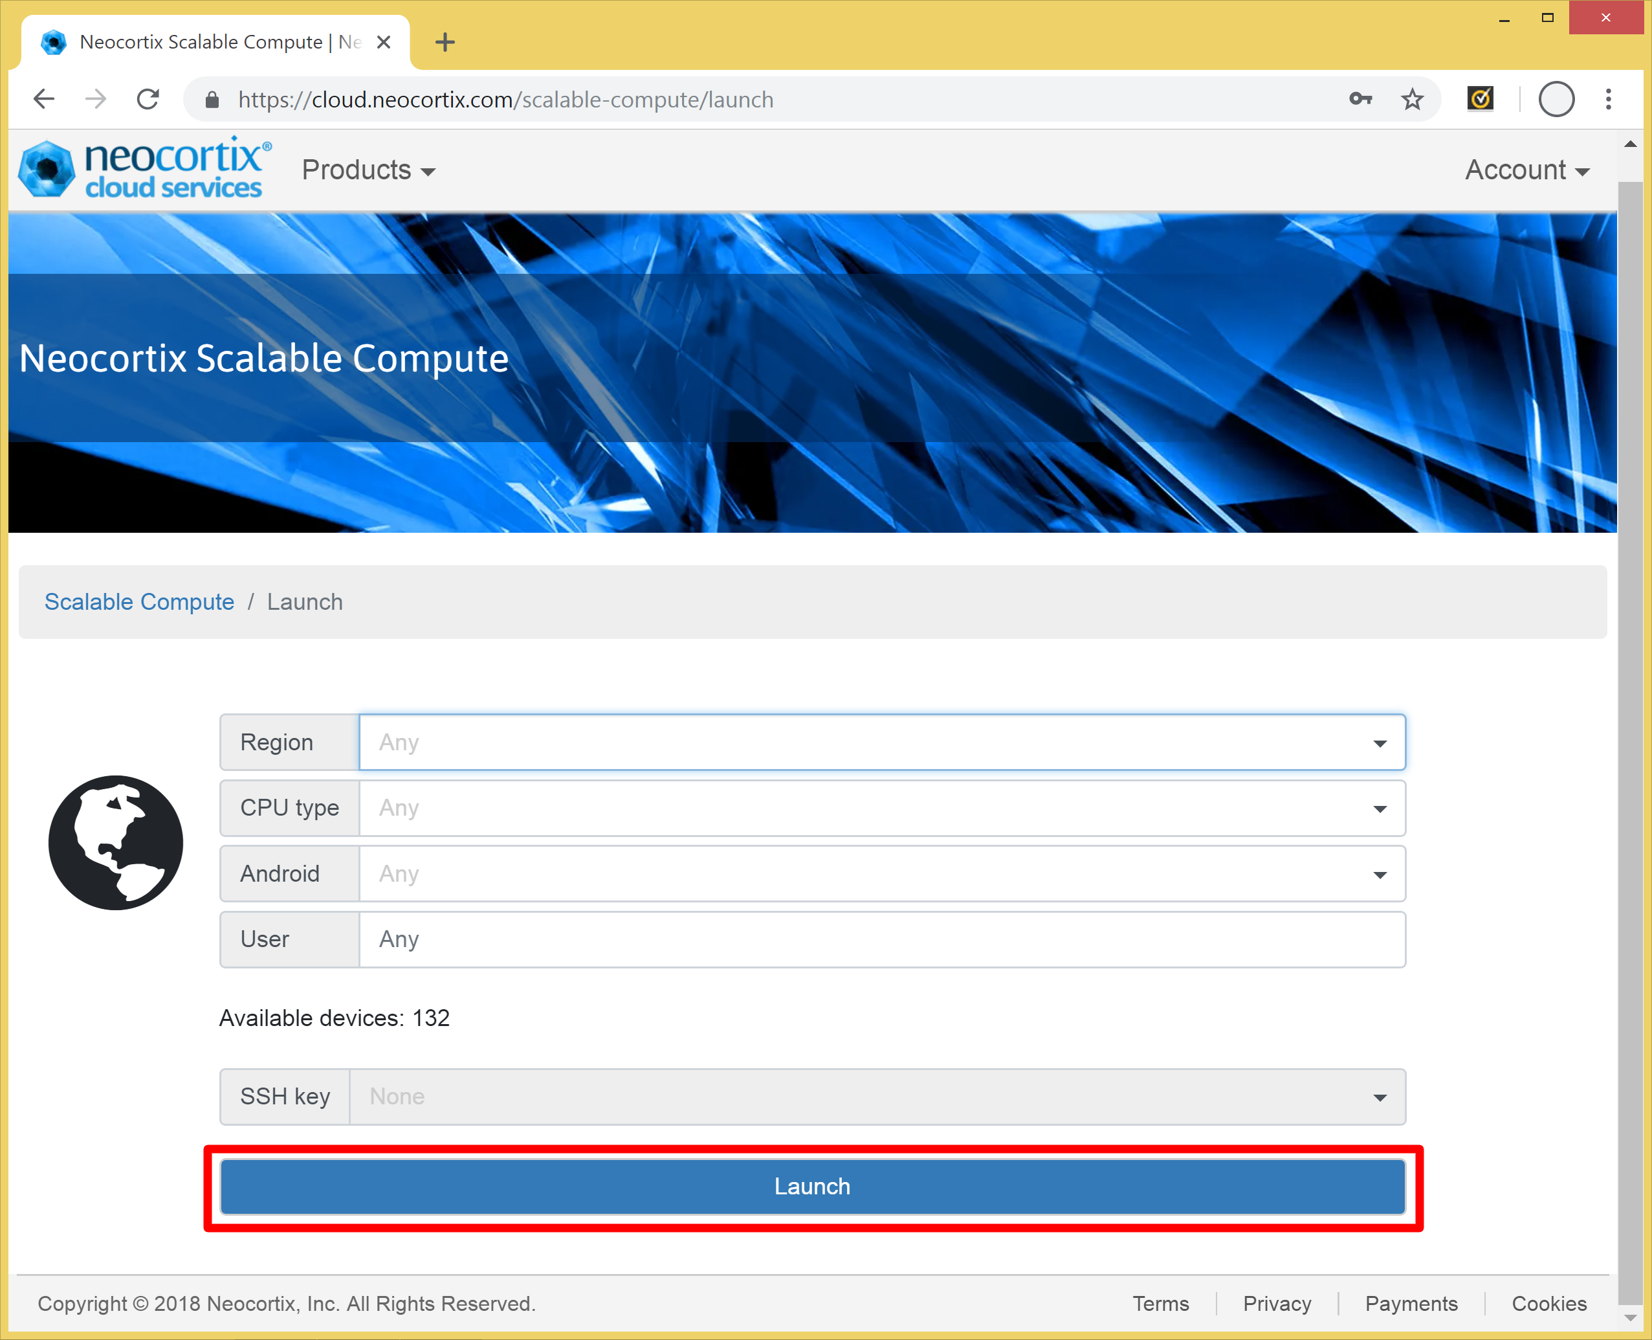Image resolution: width=1652 pixels, height=1340 pixels.
Task: Bookmark page with the star icon
Action: point(1411,100)
